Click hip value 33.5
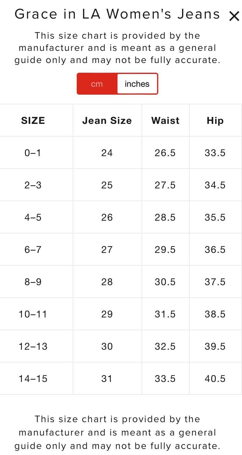Image resolution: width=242 pixels, height=455 pixels. click(x=215, y=153)
